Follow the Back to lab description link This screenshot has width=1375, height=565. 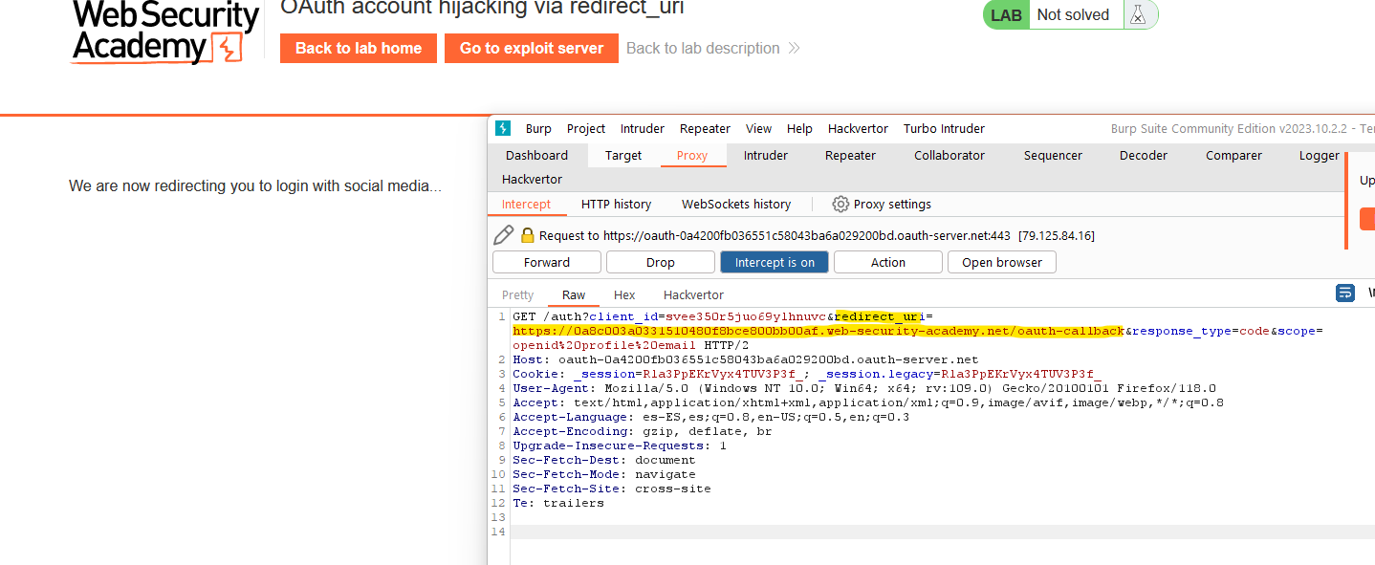click(x=713, y=48)
